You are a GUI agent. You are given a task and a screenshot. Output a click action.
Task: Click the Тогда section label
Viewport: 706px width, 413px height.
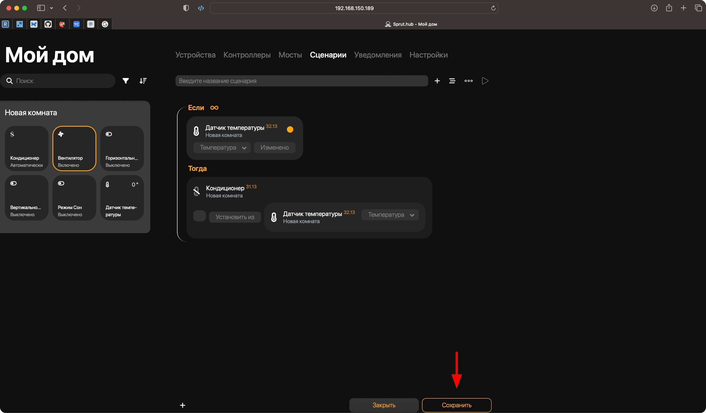(197, 168)
